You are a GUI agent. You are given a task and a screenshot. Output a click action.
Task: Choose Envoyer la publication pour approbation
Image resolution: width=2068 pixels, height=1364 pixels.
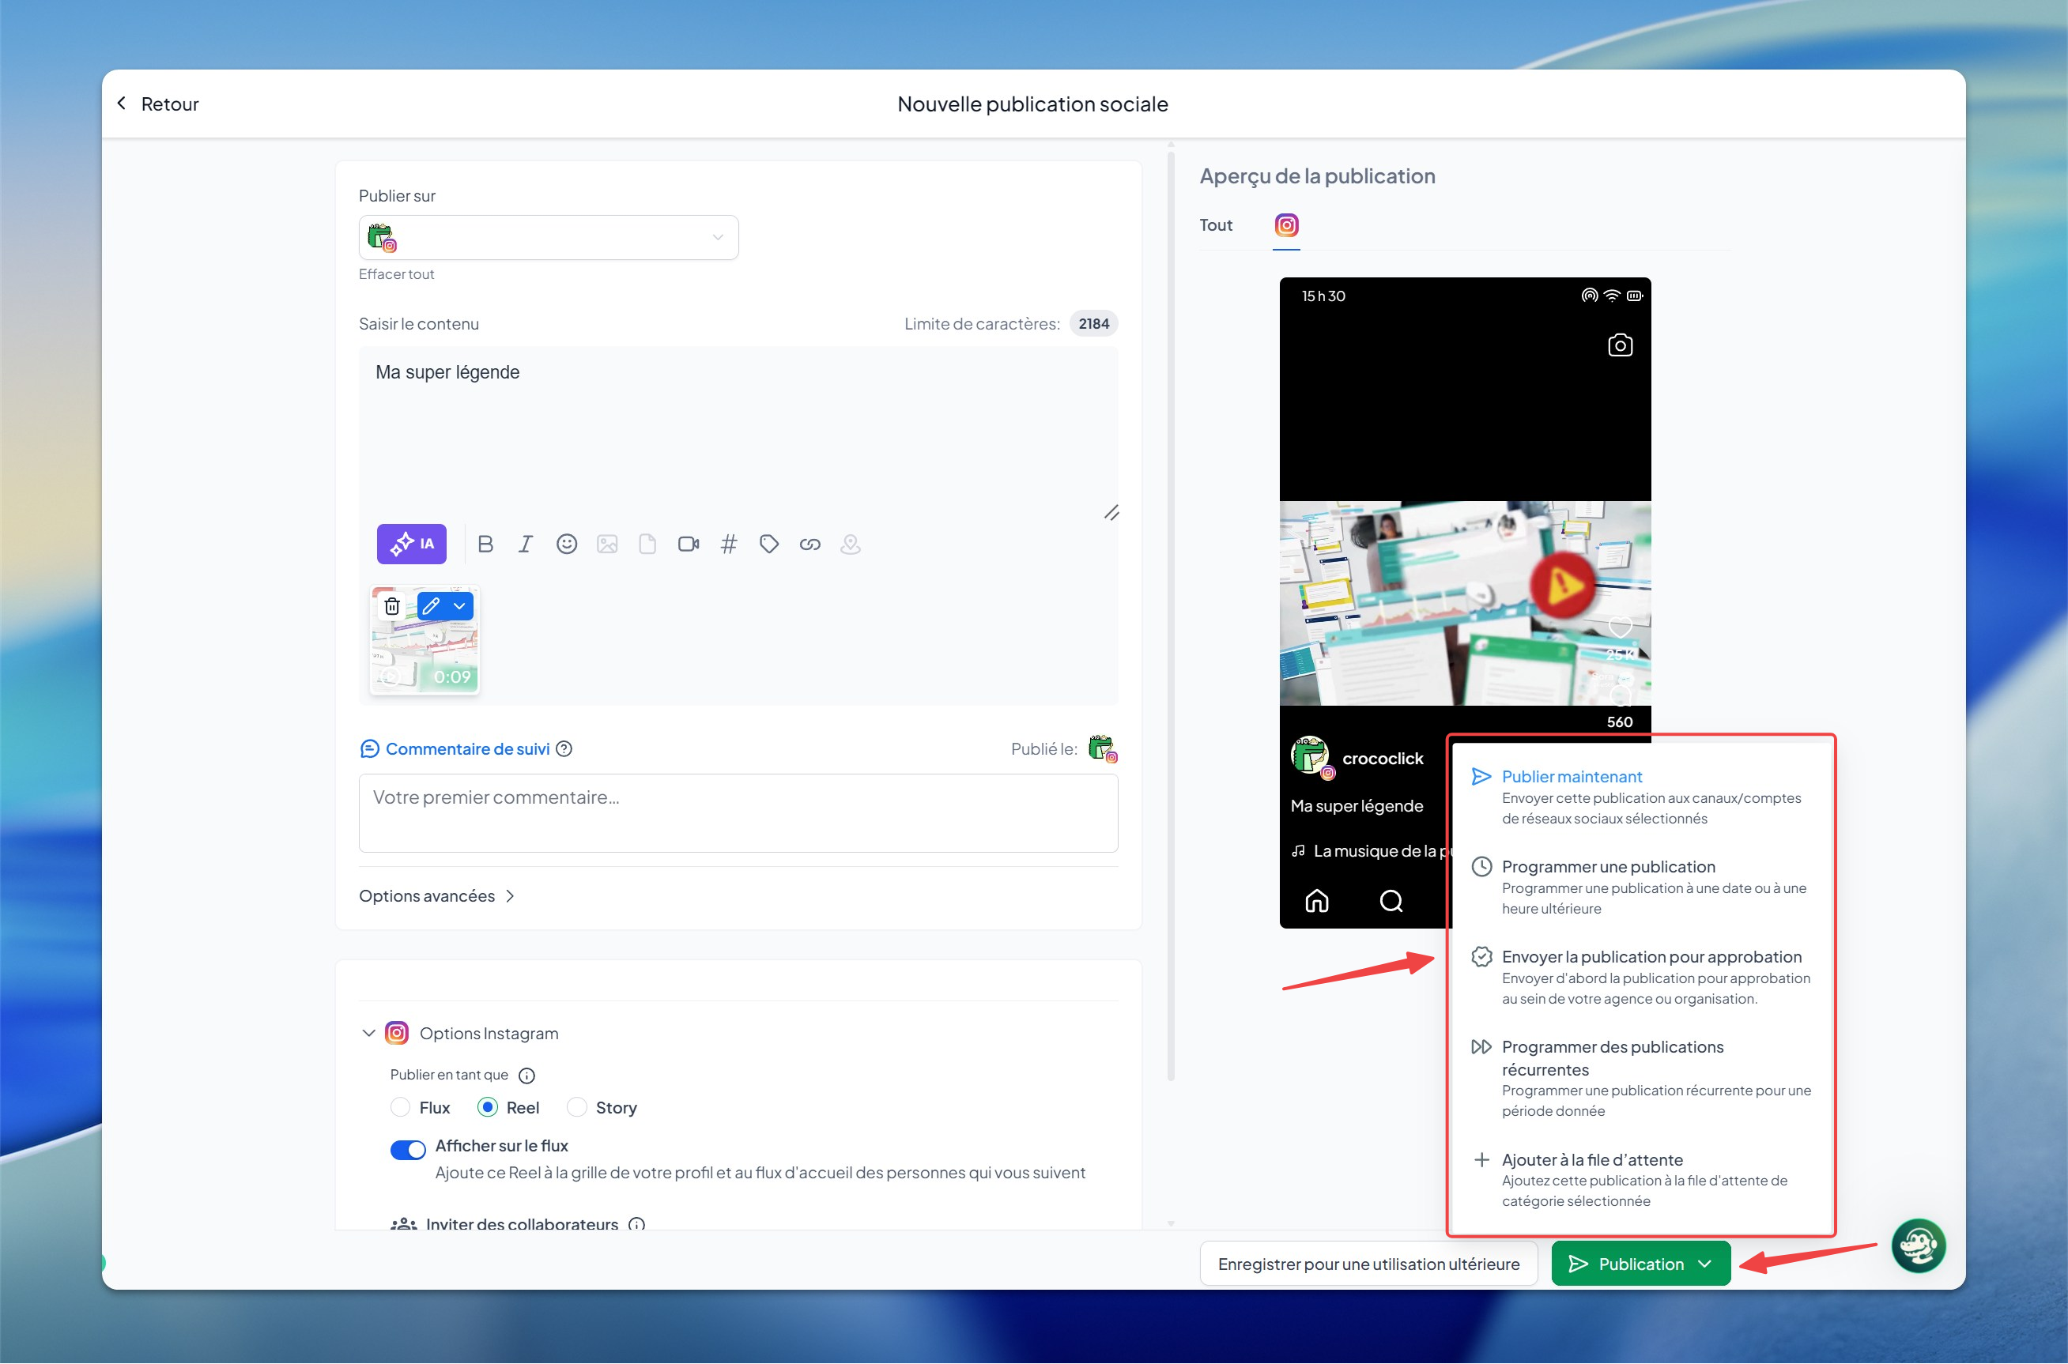[1643, 976]
